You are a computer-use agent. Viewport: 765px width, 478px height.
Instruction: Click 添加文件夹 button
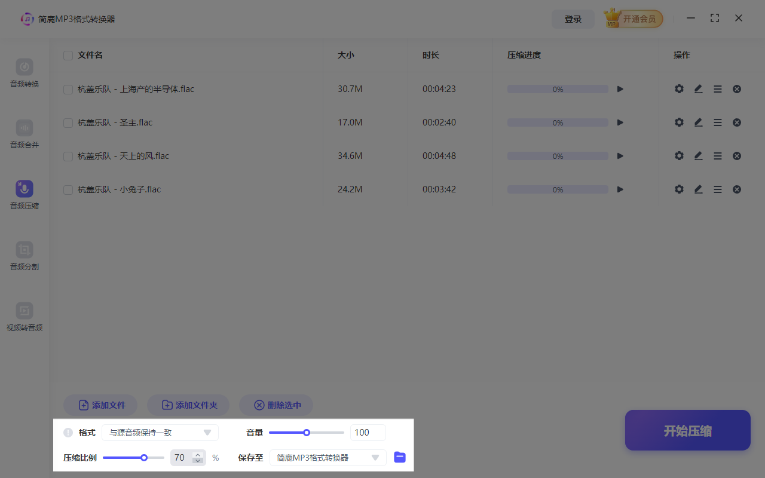tap(188, 405)
